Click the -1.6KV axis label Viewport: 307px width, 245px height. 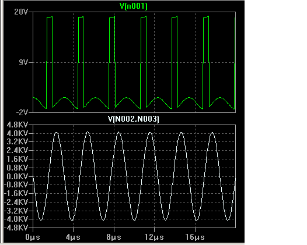[16, 193]
